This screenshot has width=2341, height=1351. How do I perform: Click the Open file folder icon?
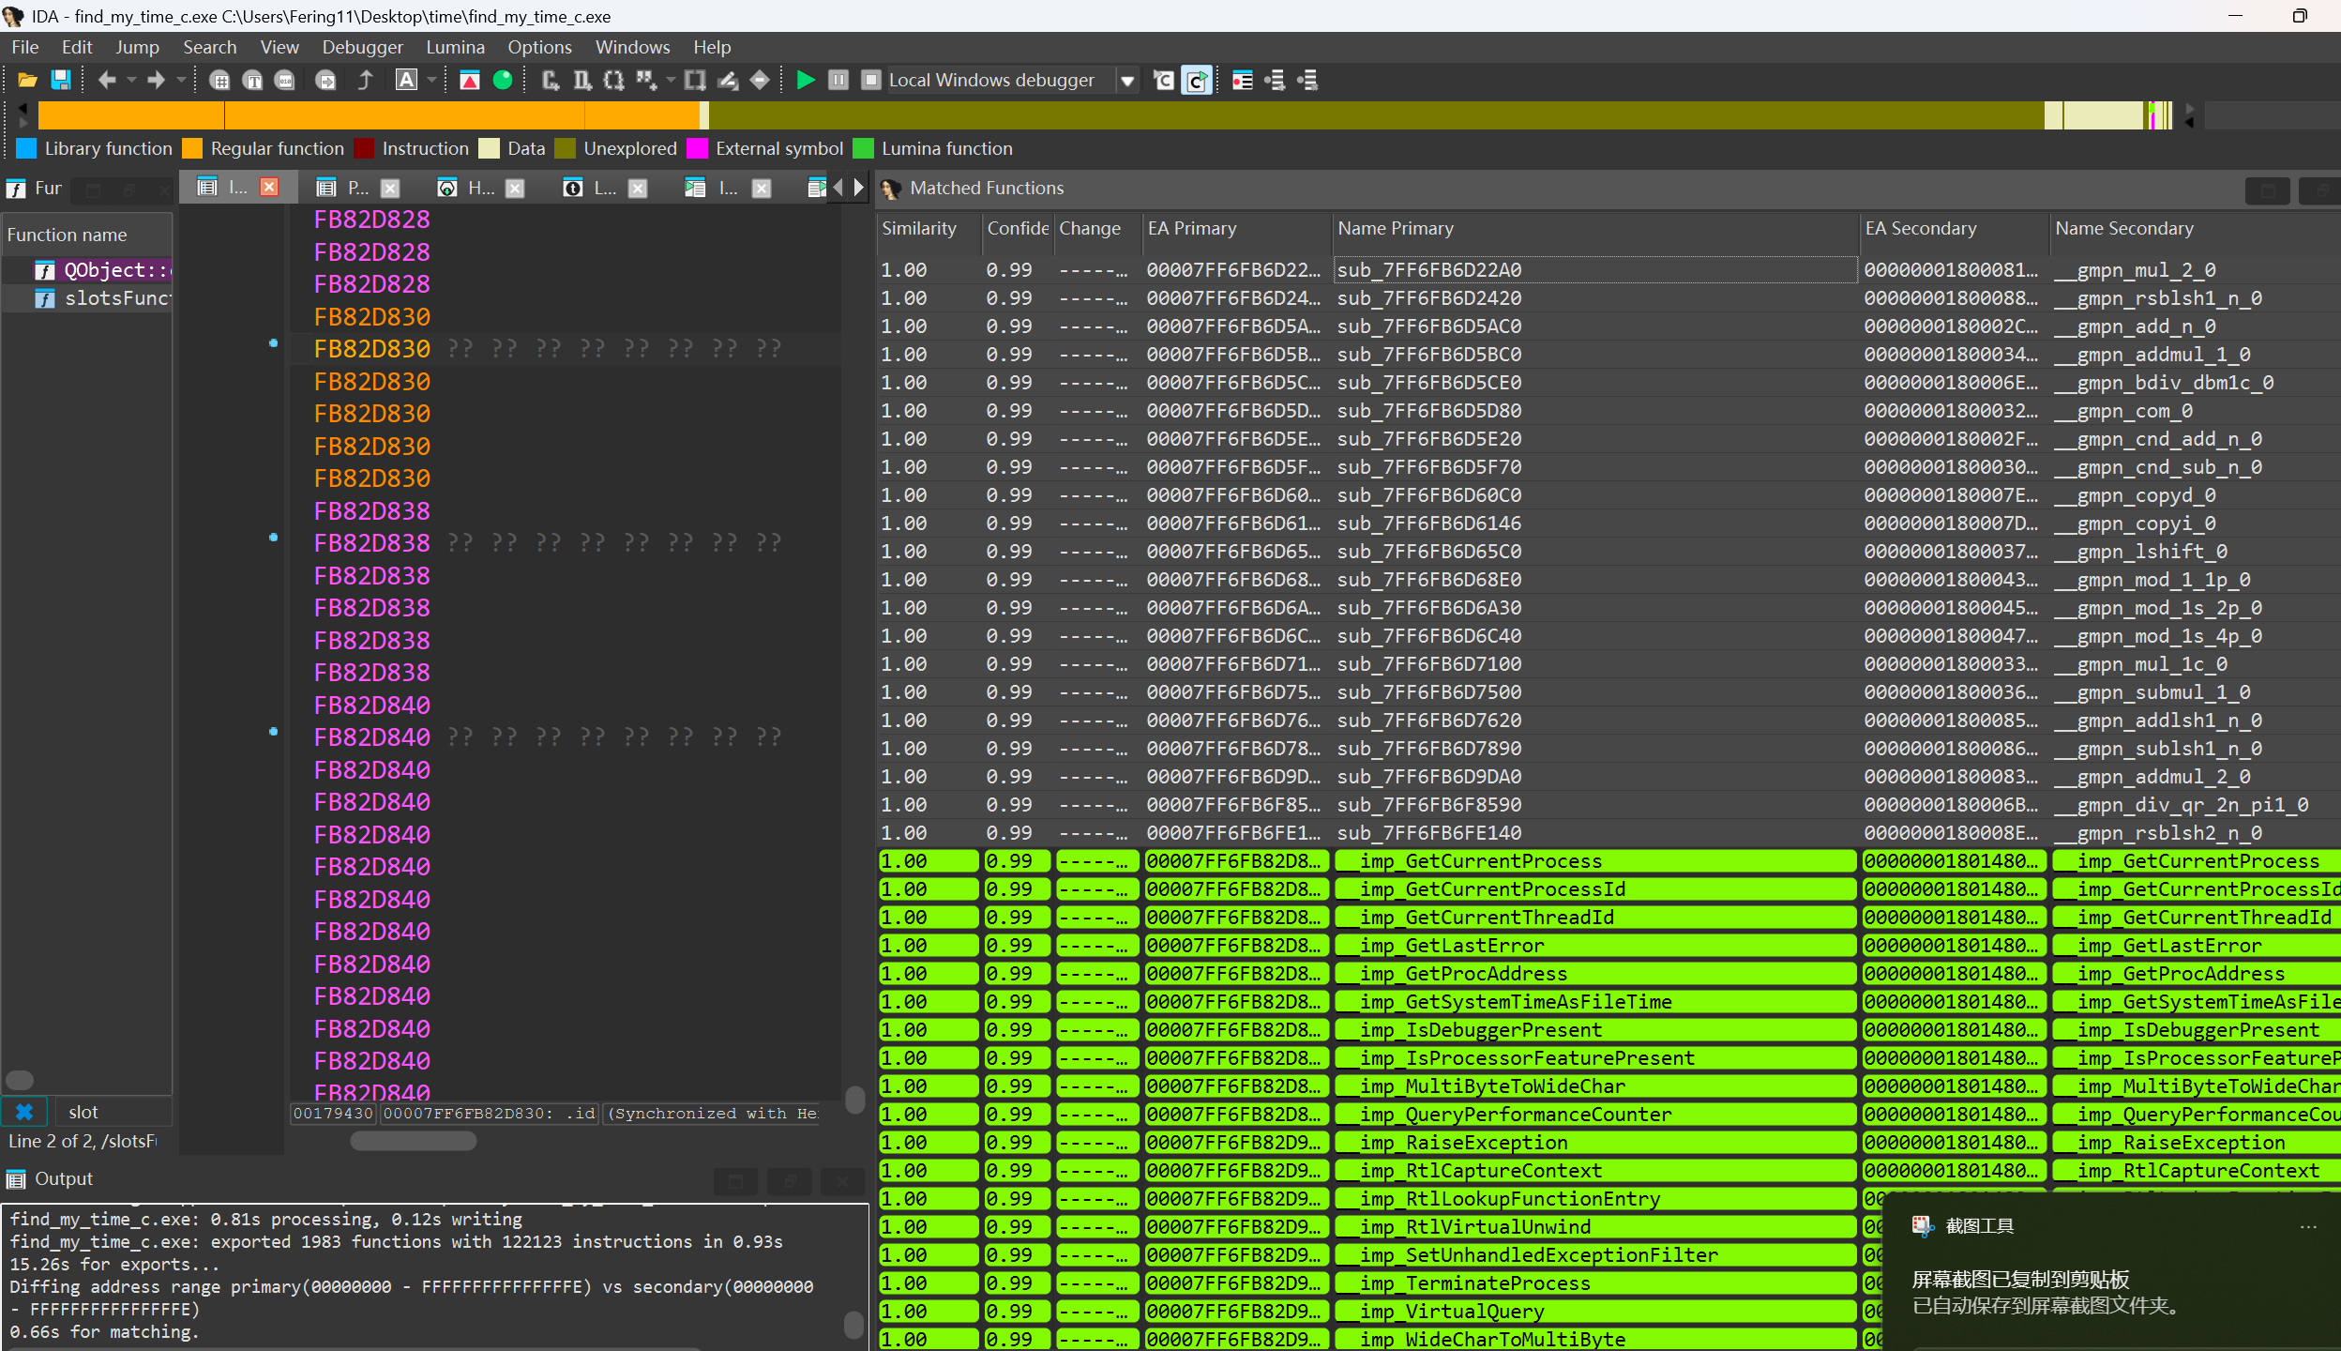(27, 81)
